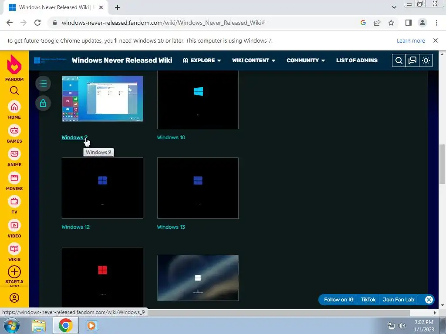Open the tab search chevron in Chrome
Viewport: 446px width, 334px height.
[394, 7]
